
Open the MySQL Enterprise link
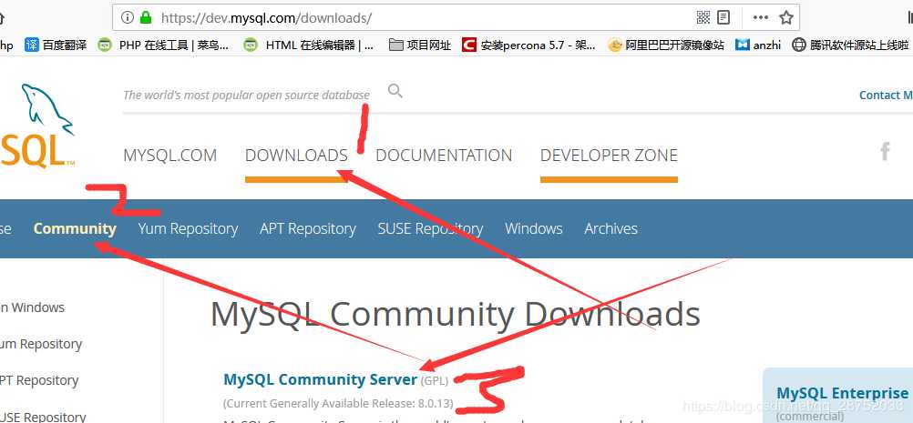842,393
